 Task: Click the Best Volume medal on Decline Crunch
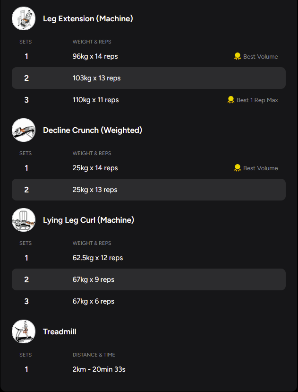pos(238,168)
